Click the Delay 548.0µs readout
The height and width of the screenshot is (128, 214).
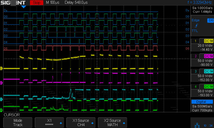pos(76,2)
